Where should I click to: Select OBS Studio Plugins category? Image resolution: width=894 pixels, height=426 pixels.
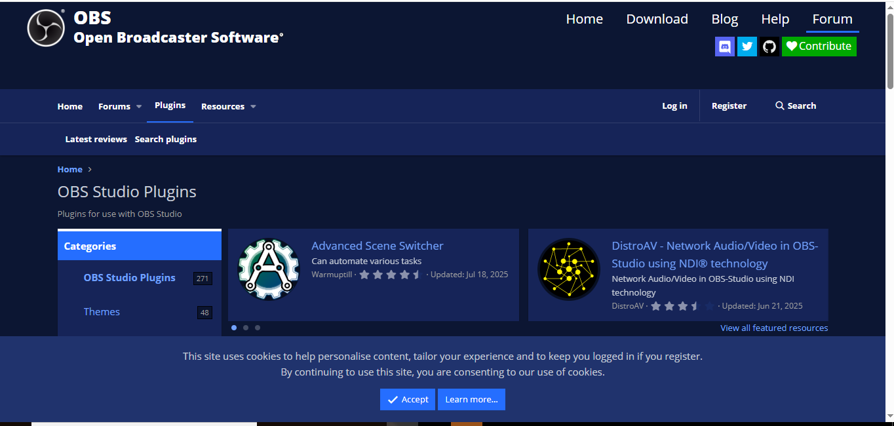(130, 278)
